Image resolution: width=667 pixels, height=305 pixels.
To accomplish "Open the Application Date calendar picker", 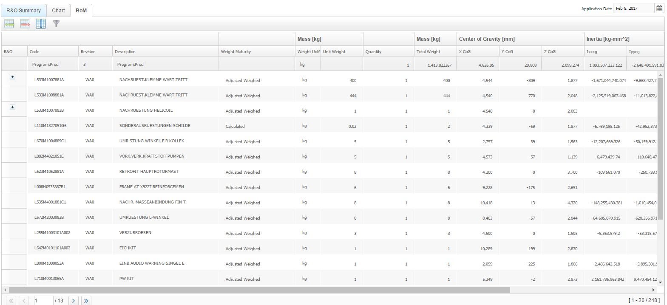I will [659, 8].
